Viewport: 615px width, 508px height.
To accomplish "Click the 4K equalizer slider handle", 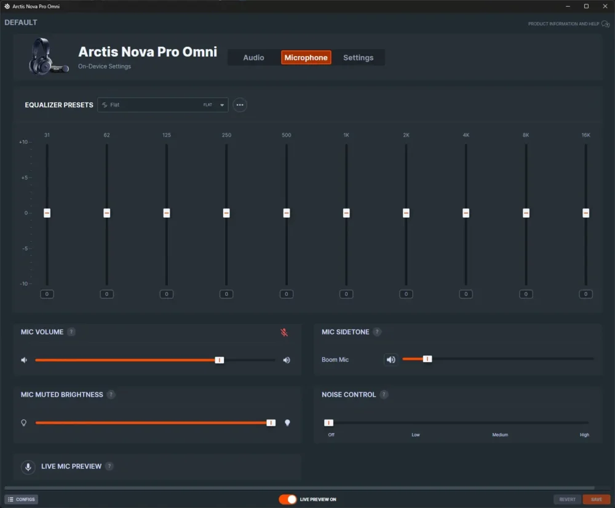I will 466,213.
